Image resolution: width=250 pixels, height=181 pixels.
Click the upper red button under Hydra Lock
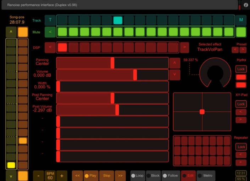(x=241, y=77)
